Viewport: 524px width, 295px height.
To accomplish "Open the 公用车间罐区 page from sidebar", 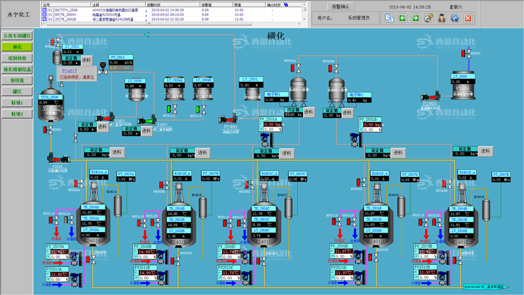I will click(x=17, y=36).
